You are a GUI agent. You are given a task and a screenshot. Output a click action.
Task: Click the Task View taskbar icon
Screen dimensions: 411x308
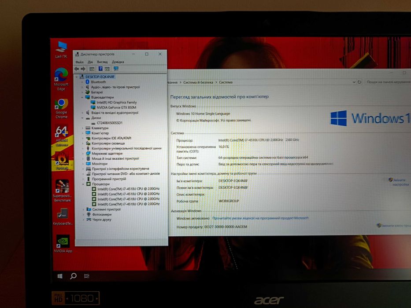coord(87,276)
